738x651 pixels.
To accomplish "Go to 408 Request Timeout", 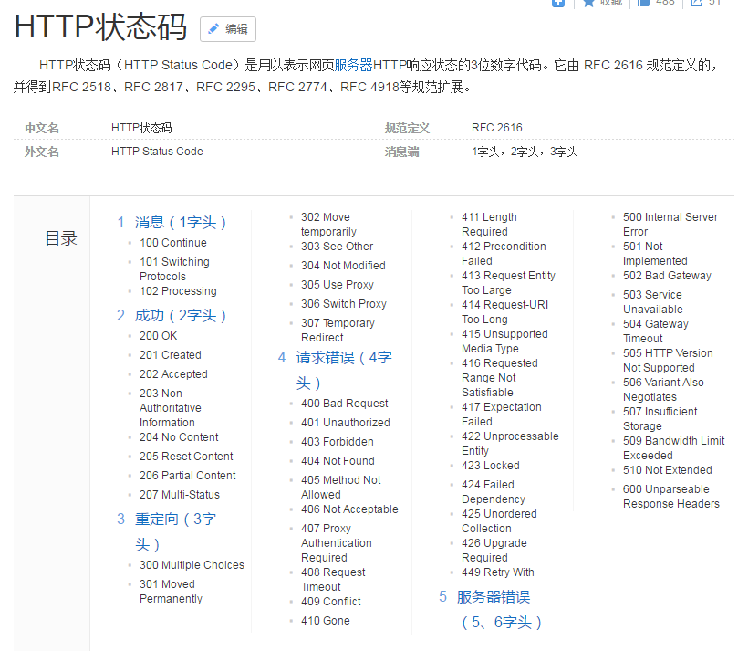I will [x=333, y=580].
